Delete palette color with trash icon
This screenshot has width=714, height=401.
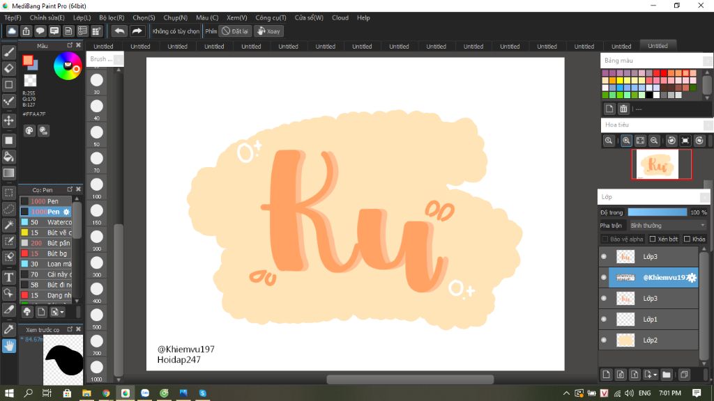[623, 109]
